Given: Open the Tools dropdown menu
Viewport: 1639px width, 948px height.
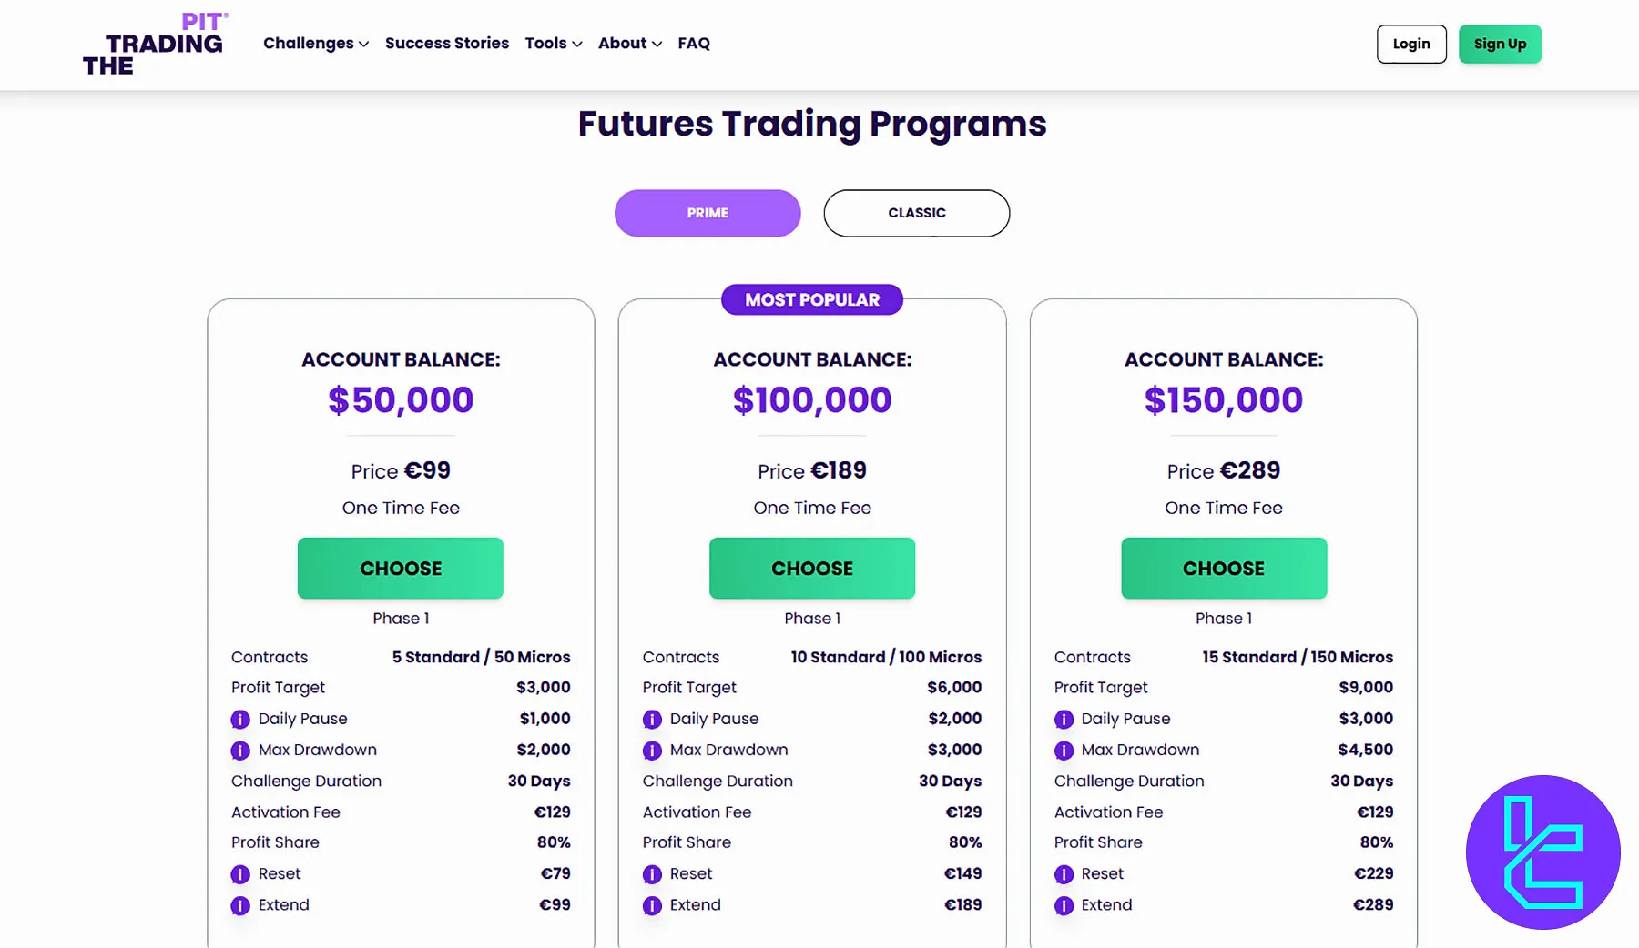Looking at the screenshot, I should coord(552,43).
